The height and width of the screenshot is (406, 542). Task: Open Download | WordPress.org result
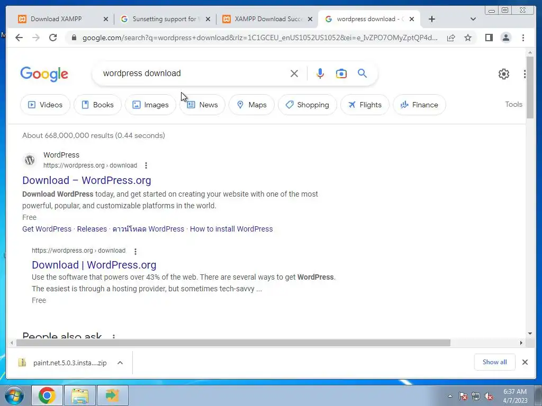(x=94, y=265)
